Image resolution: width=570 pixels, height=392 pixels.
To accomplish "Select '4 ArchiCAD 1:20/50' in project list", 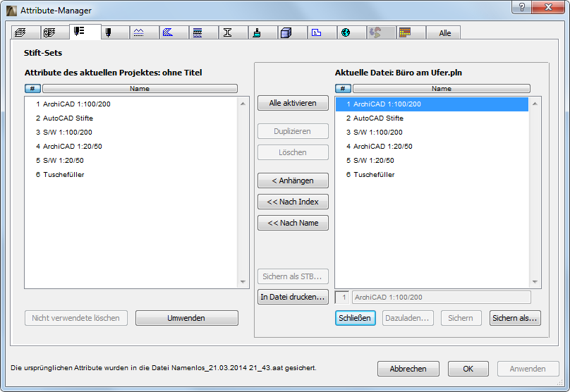I will (131, 147).
